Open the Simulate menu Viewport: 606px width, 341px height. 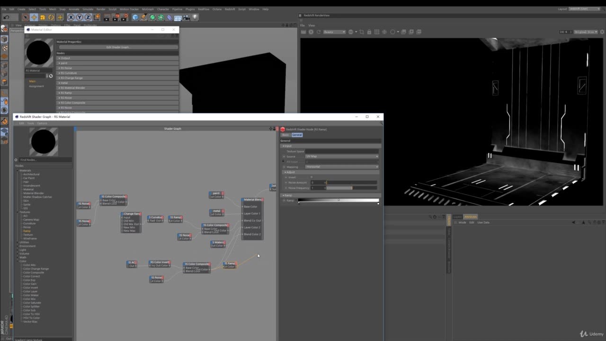(x=88, y=9)
